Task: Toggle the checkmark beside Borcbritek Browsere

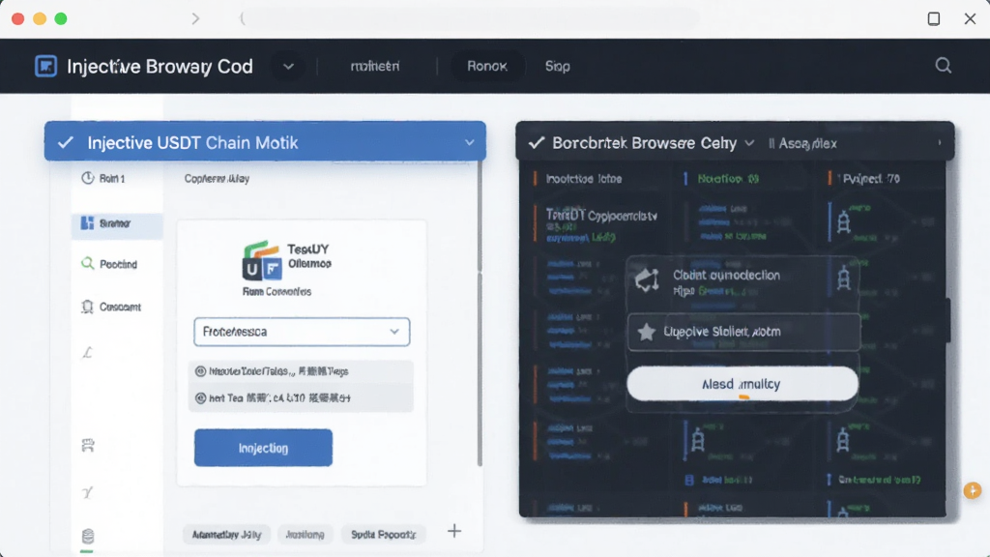Action: click(x=536, y=143)
